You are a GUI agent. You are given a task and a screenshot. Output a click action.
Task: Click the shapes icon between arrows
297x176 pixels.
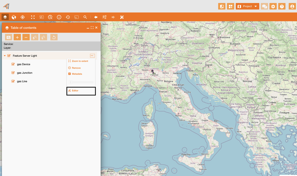[x=105, y=17]
